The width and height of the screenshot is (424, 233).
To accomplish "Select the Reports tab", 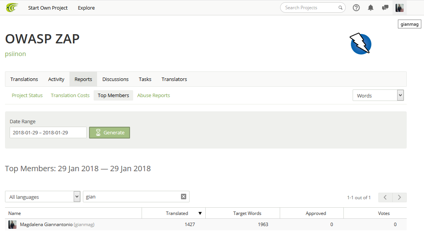I will tap(83, 79).
